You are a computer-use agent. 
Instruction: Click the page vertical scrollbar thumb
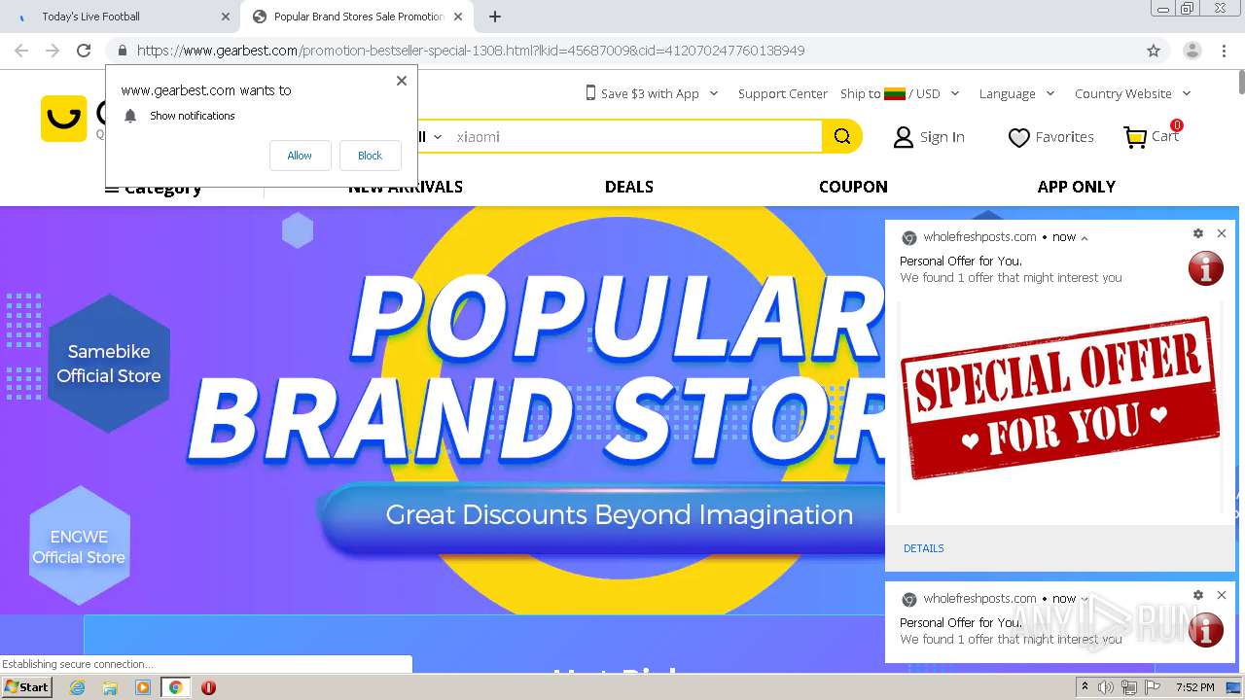coord(1240,84)
